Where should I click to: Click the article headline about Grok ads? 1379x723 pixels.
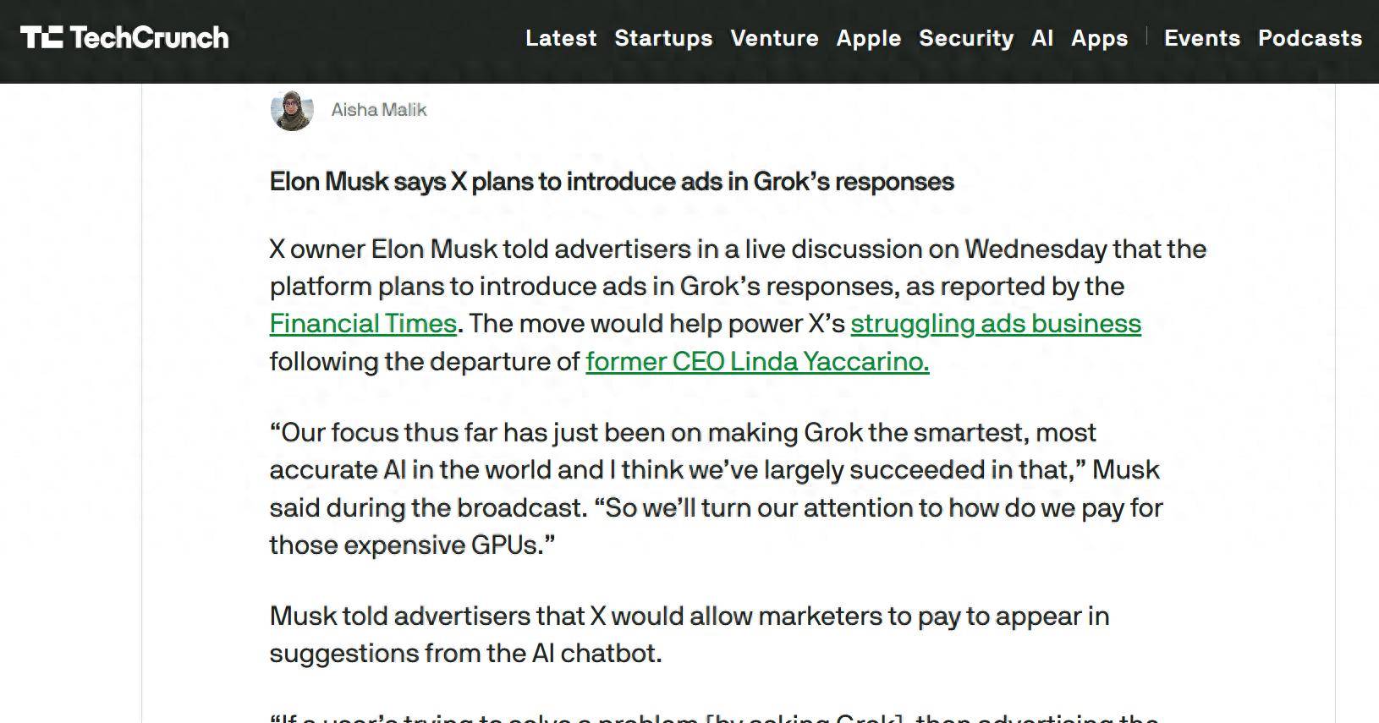click(x=612, y=182)
